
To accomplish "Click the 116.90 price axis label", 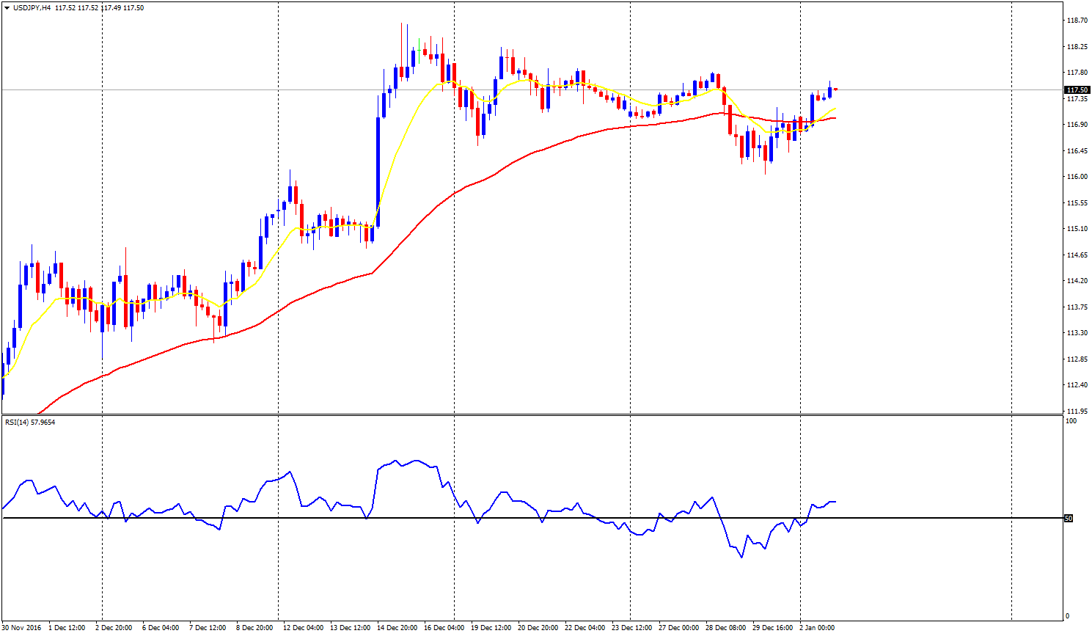I will (1077, 125).
